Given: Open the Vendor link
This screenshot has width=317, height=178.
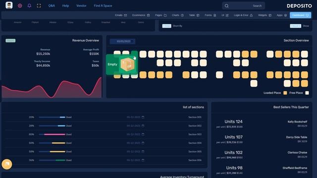Looking at the screenshot, I should (x=81, y=5).
